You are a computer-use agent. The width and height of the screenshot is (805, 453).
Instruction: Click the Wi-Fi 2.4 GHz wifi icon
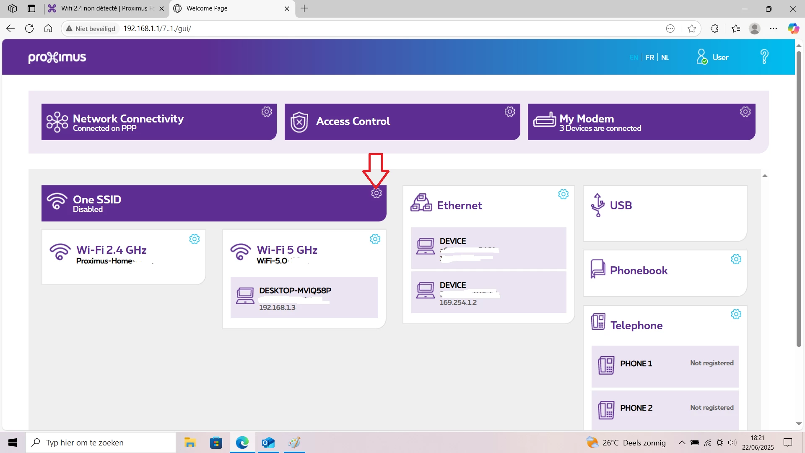[x=60, y=252]
